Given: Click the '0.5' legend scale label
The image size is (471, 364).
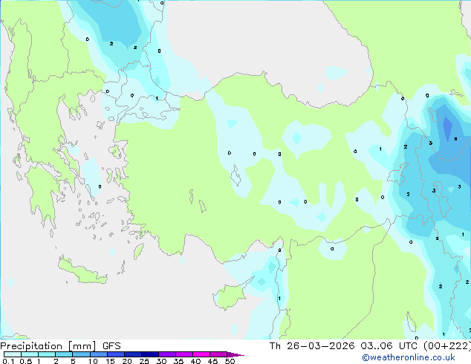Looking at the screenshot, I should pos(26,361).
